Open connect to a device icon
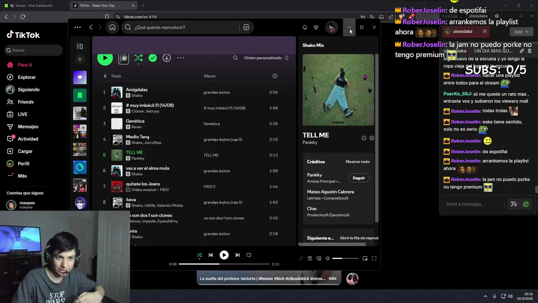538x303 pixels. pos(319,258)
